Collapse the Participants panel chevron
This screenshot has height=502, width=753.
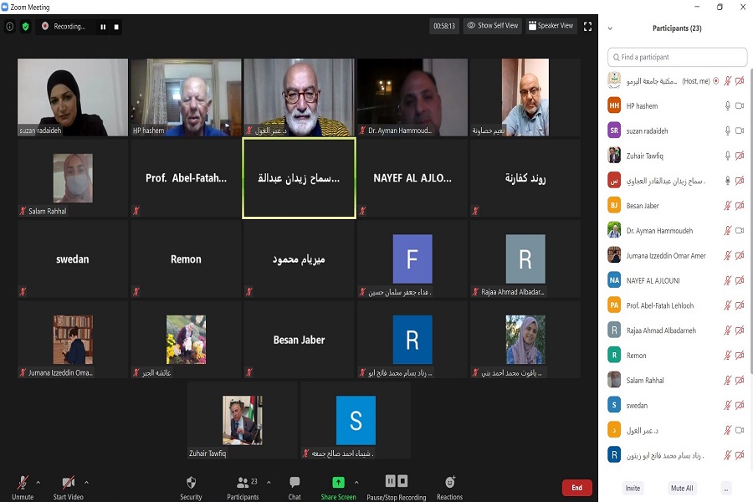click(x=610, y=28)
